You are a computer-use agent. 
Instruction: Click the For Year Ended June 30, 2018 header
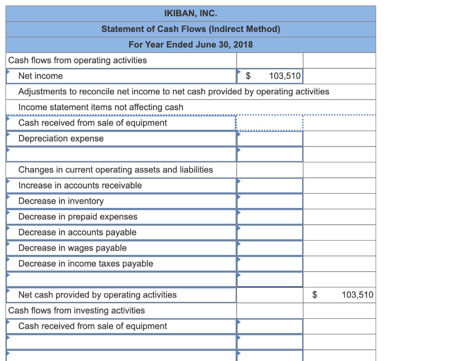[x=191, y=45]
